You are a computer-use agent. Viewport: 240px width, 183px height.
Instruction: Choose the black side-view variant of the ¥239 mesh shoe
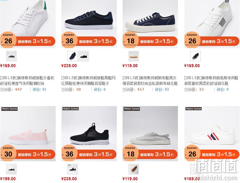click(84, 56)
